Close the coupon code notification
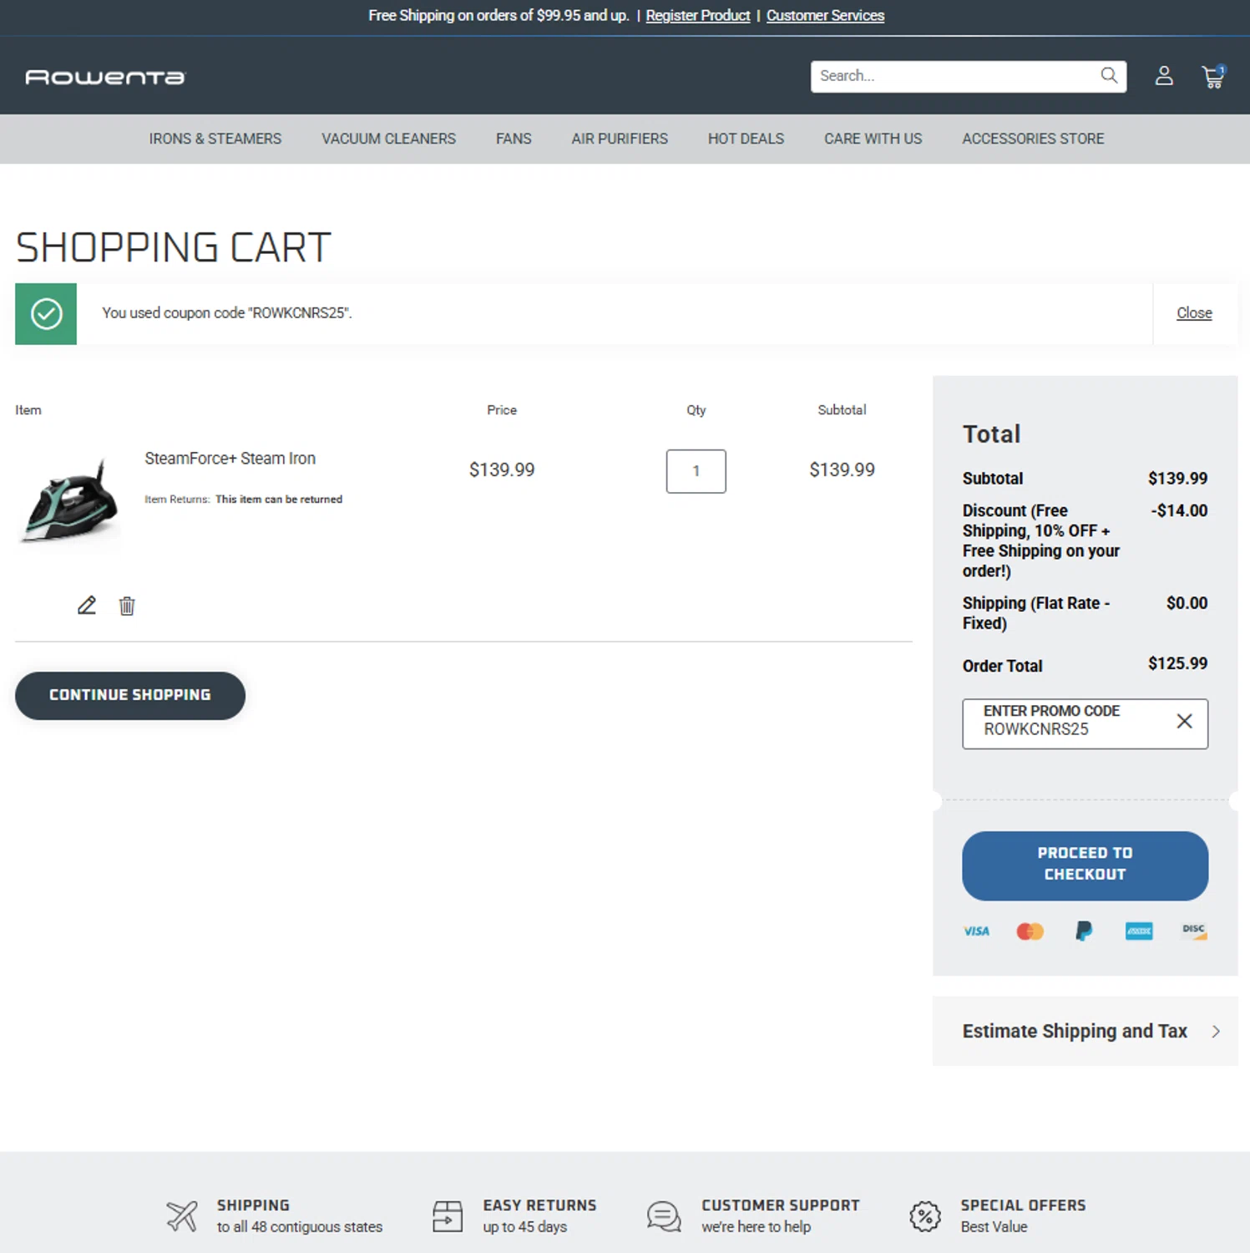 coord(1194,313)
